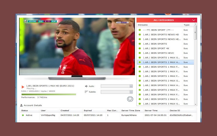Click the red play icon beside the channel title
This screenshot has height=136, width=217.
(x=23, y=87)
